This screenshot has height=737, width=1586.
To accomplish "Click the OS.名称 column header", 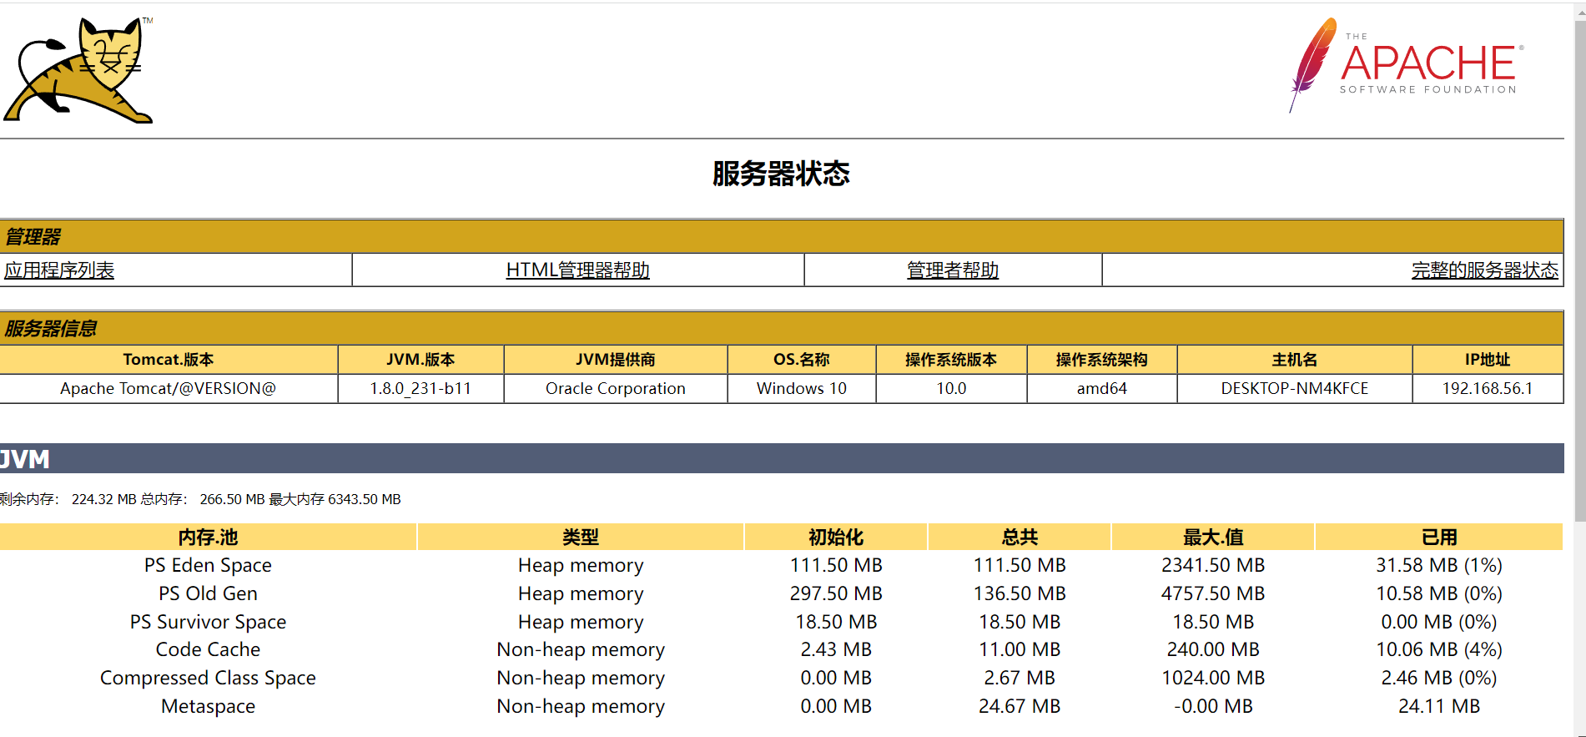I will [802, 360].
